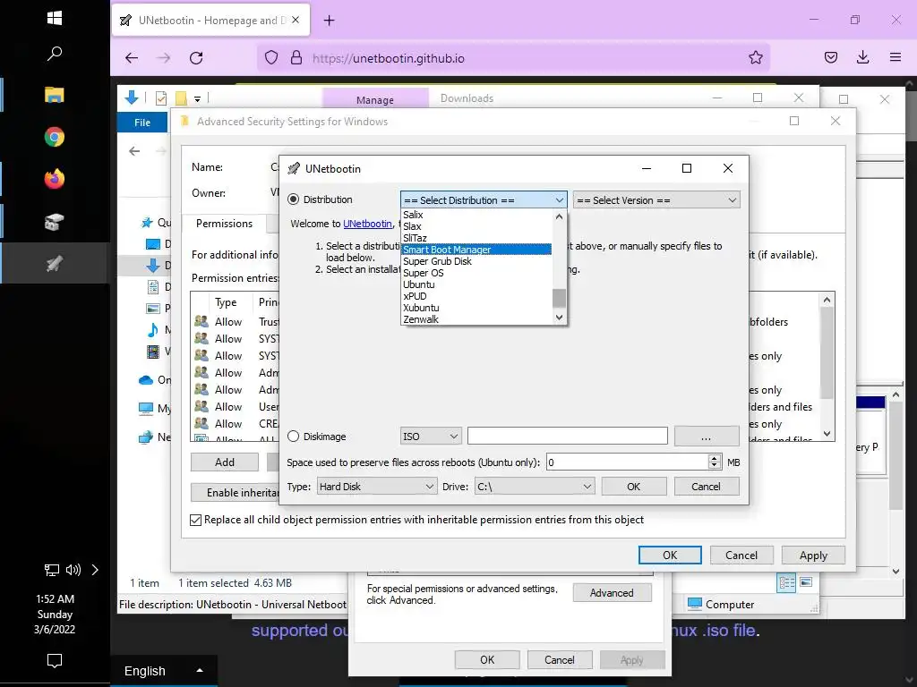This screenshot has width=917, height=687.
Task: Open the Firefox hamburger menu
Action: coord(896,57)
